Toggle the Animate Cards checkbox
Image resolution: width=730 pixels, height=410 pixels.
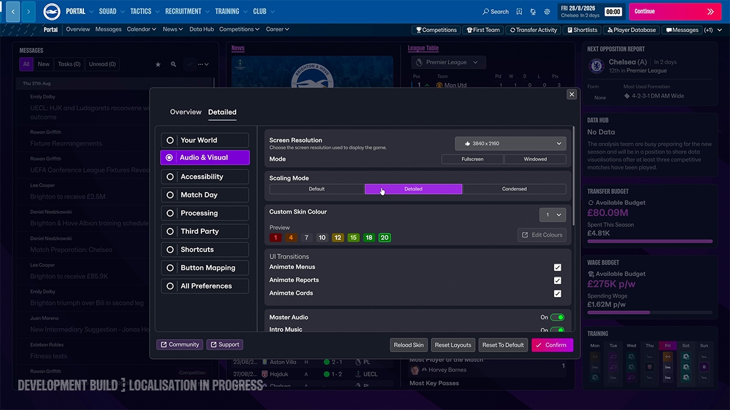coord(557,293)
